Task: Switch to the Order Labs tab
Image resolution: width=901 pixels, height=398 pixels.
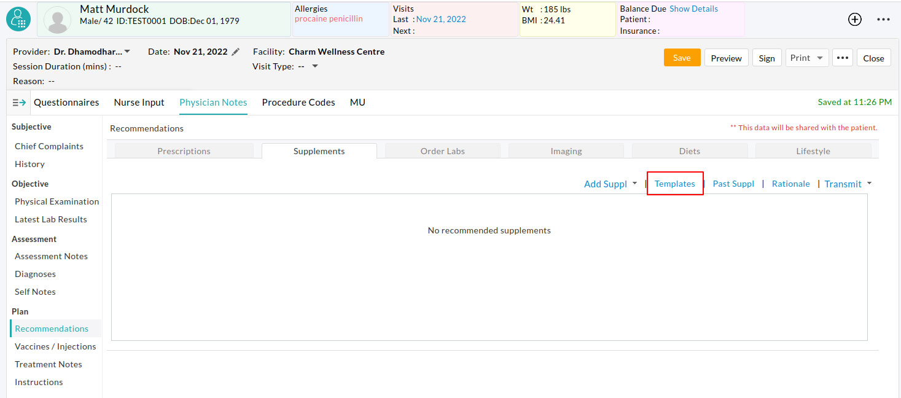Action: pyautogui.click(x=442, y=150)
